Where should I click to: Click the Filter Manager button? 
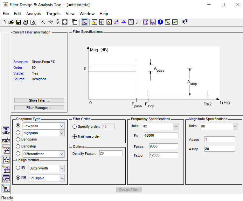point(39,108)
